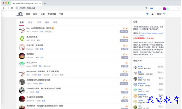Switch to the 开源 tab
The image size is (182, 109).
(x=55, y=22)
